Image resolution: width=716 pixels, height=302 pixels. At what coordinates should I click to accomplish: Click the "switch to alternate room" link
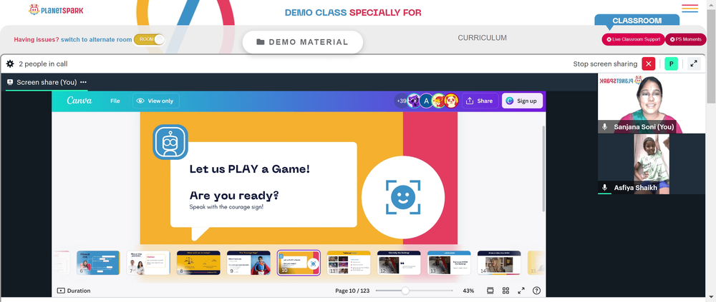click(x=97, y=40)
